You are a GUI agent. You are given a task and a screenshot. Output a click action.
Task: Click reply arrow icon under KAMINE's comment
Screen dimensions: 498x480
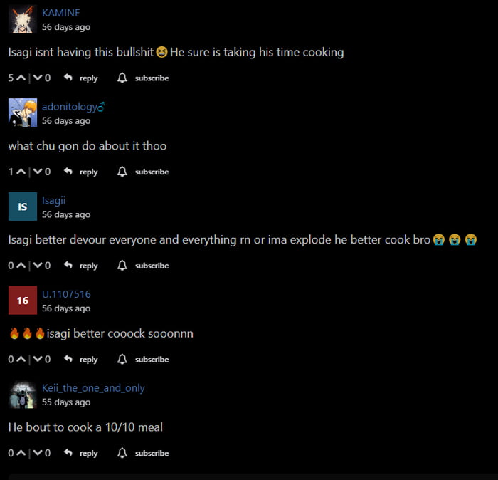coord(68,78)
